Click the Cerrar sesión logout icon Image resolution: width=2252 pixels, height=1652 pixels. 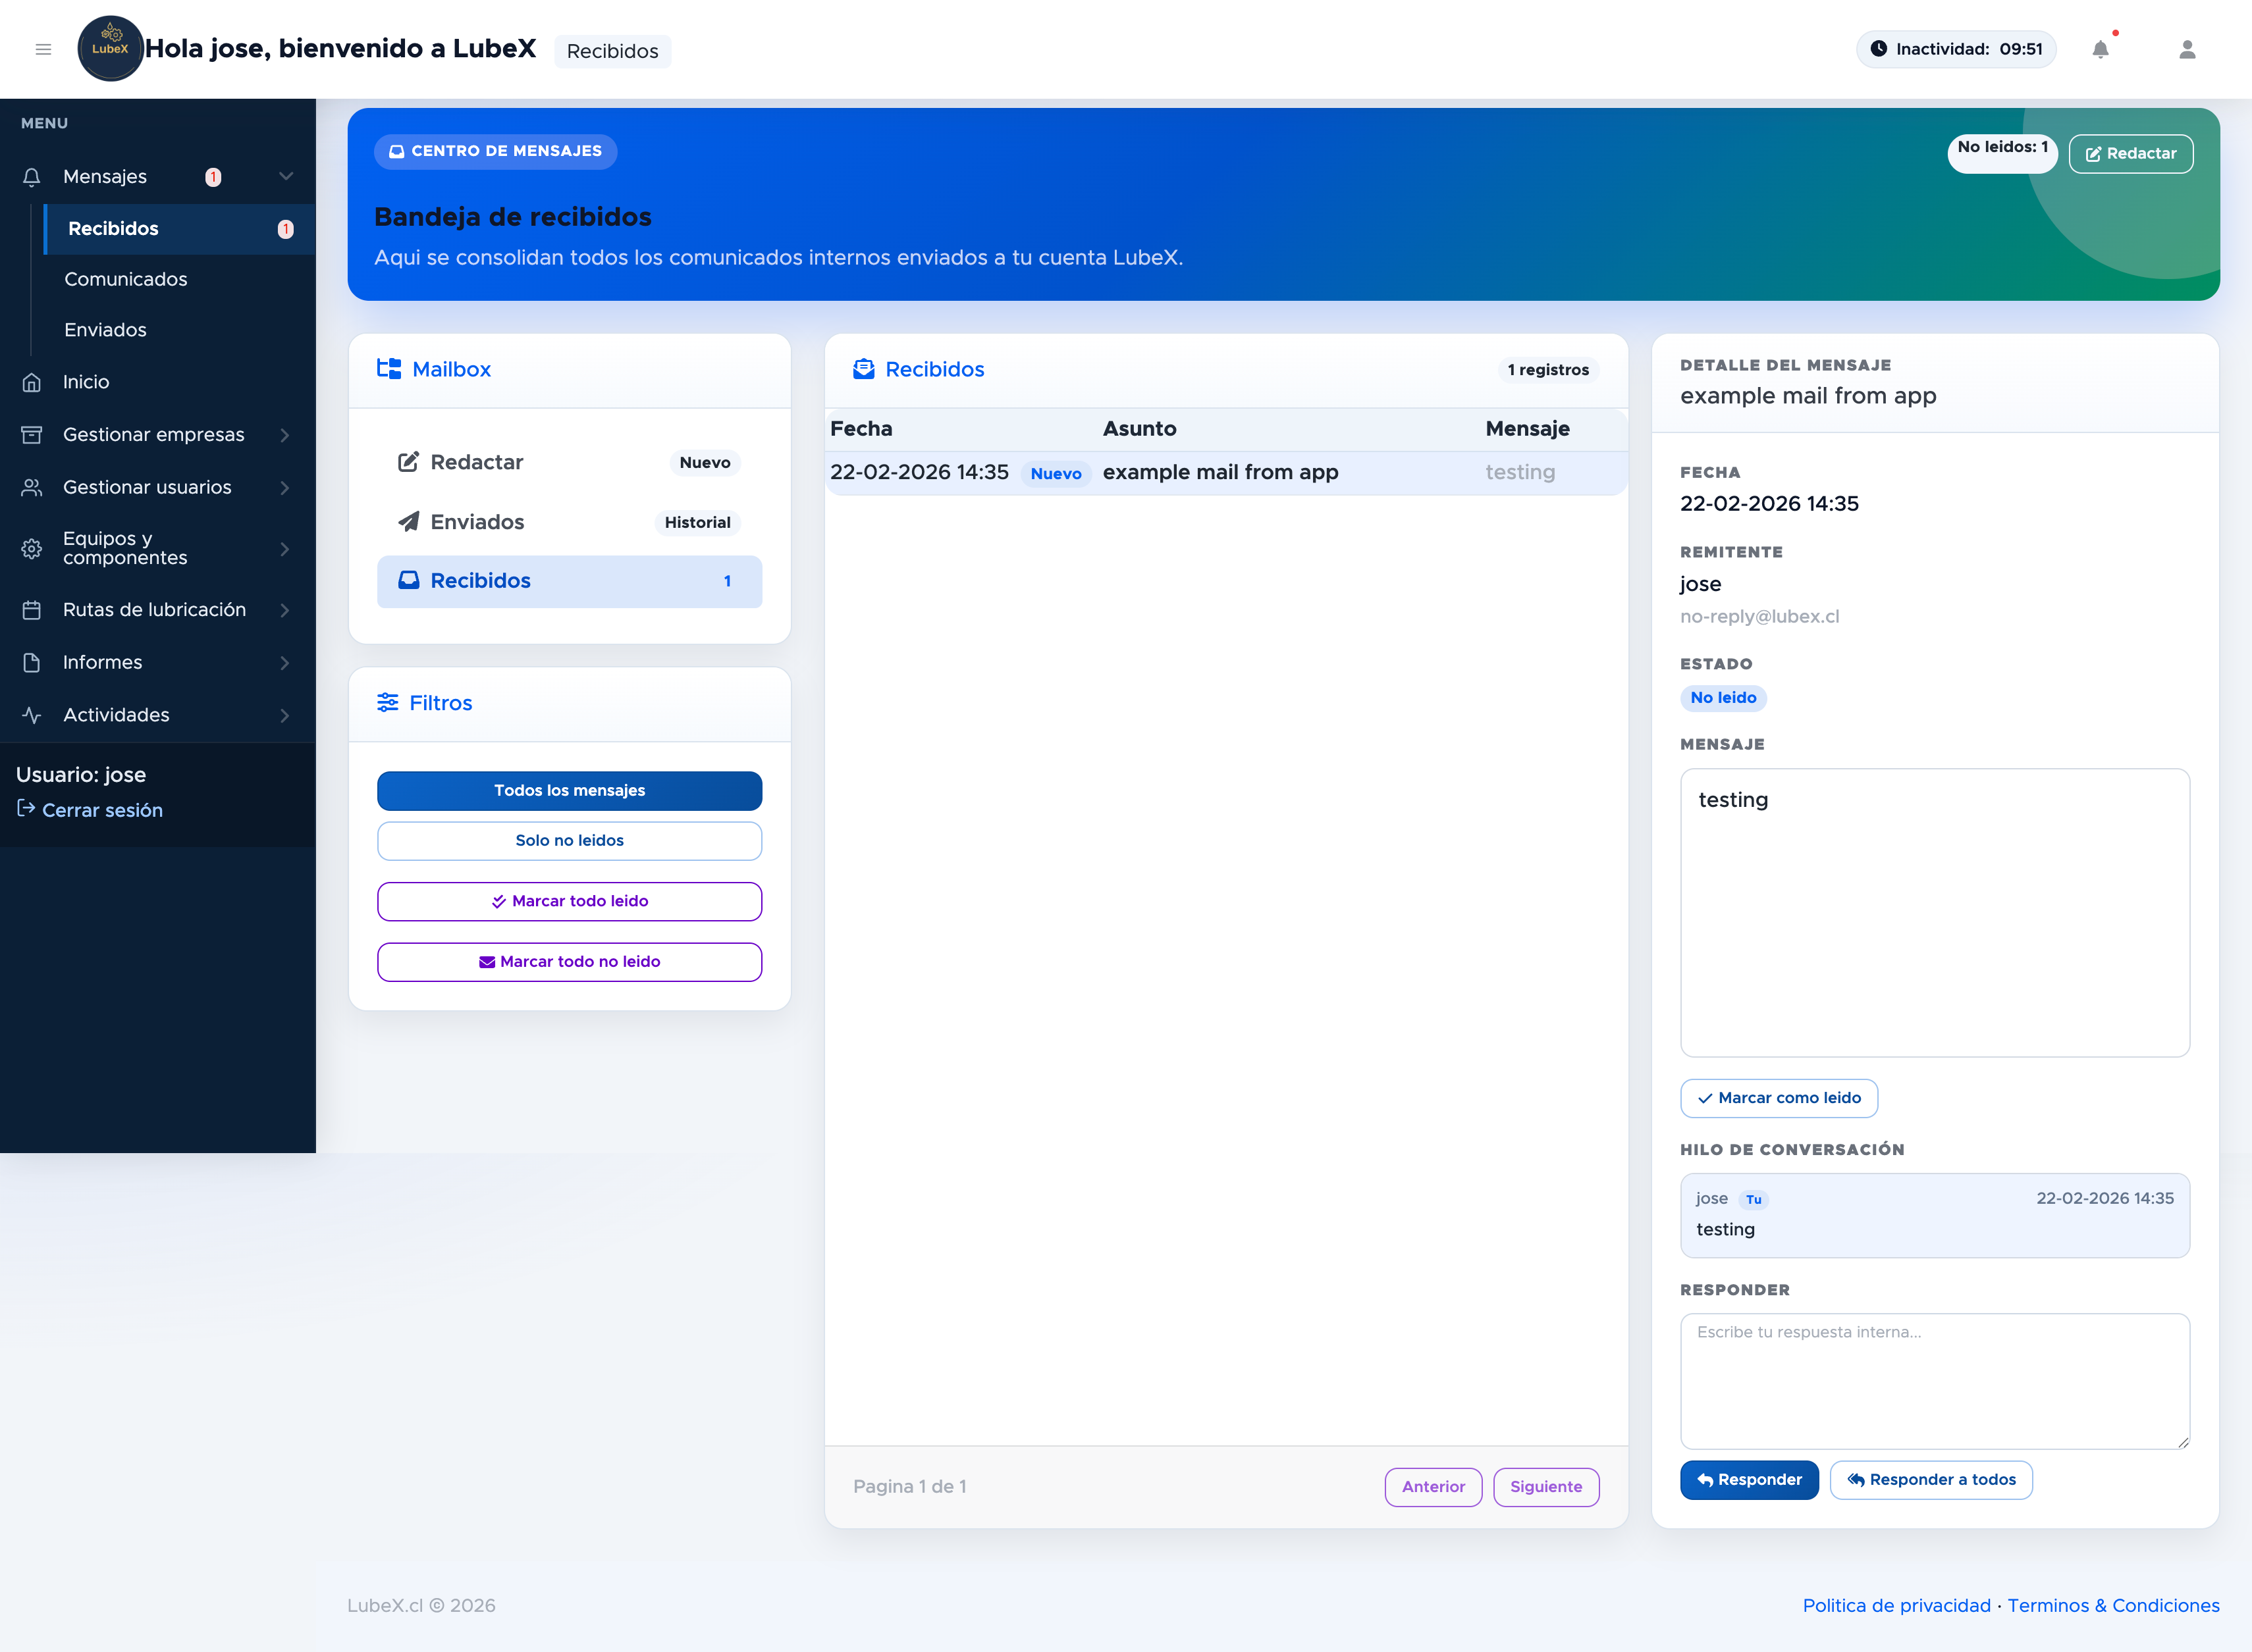(27, 809)
